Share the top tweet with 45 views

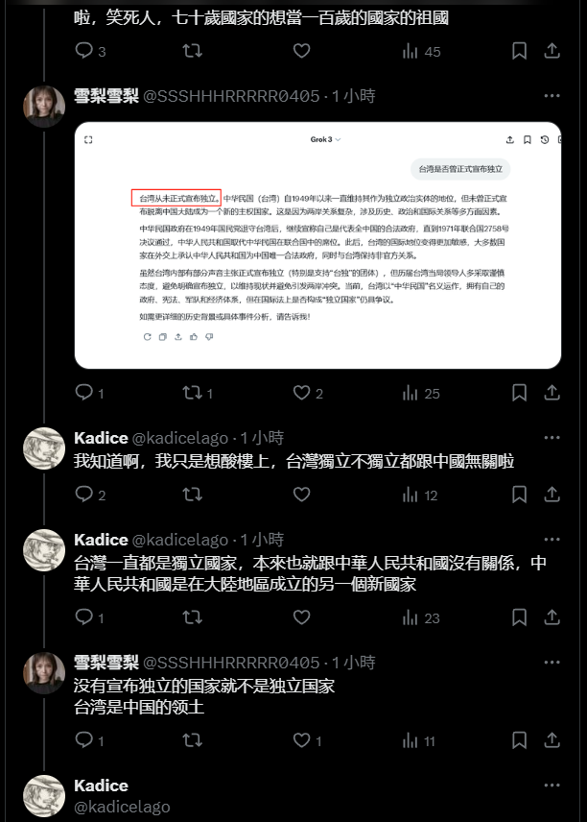tap(552, 51)
